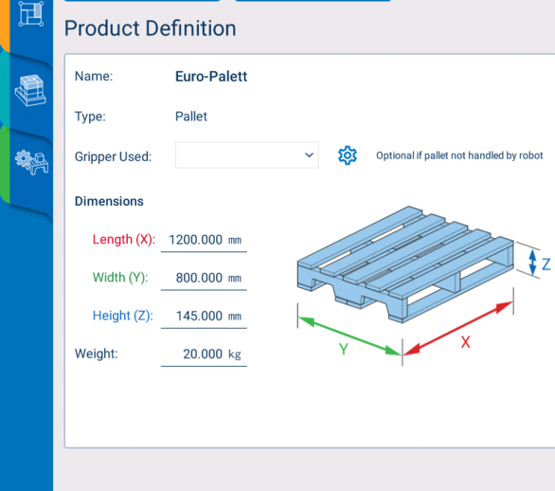Edit the Length (X) value field
Viewport: 555px width, 491px height.
pyautogui.click(x=204, y=240)
